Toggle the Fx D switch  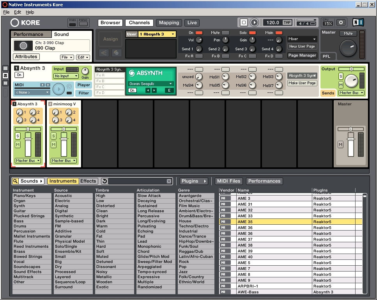[x=279, y=56]
